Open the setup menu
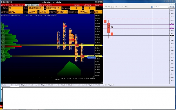Screen dimensions: 176x110 (77, 5)
